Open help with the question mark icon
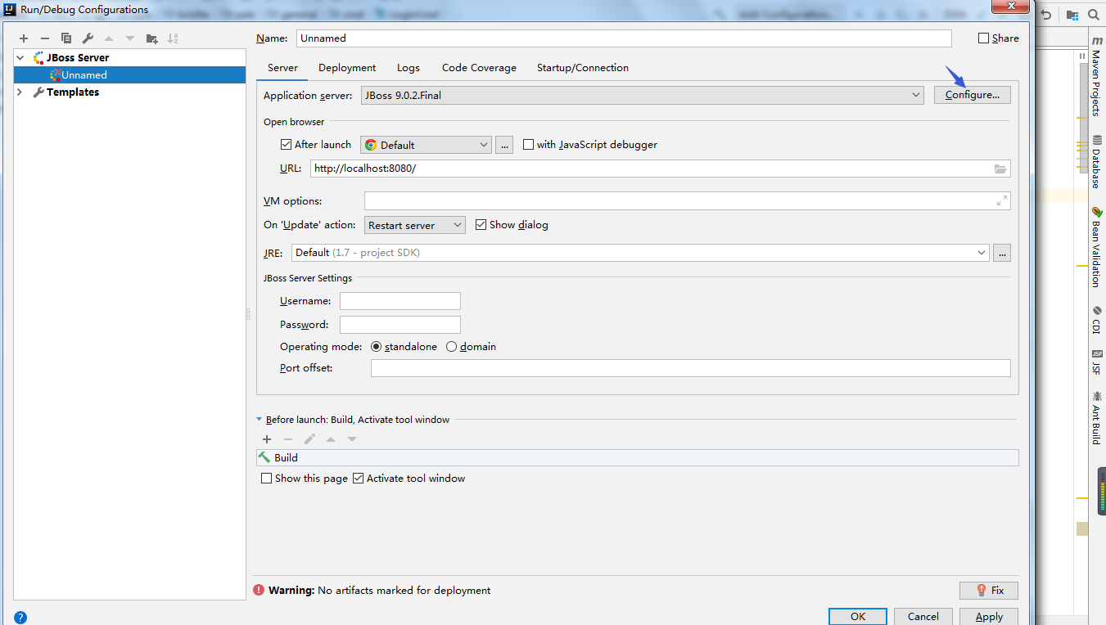This screenshot has height=625, width=1106. [20, 618]
